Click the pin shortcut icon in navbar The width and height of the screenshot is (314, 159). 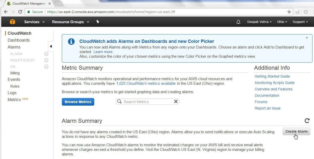click(98, 22)
